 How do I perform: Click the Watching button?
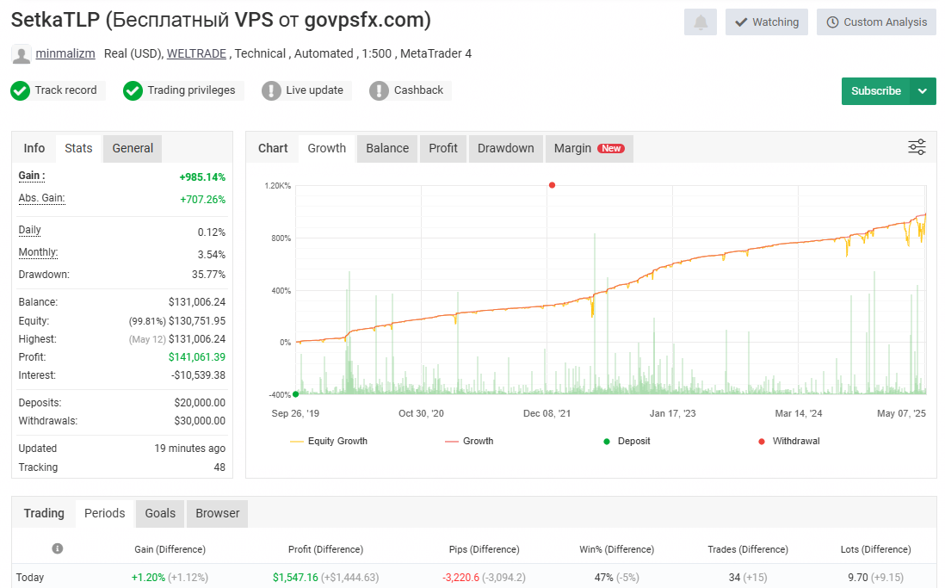click(x=767, y=22)
